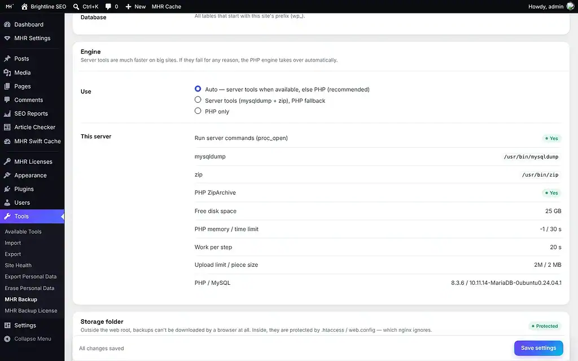Image resolution: width=578 pixels, height=361 pixels.
Task: Click the MHR Settings diamond icon
Action: 7,38
